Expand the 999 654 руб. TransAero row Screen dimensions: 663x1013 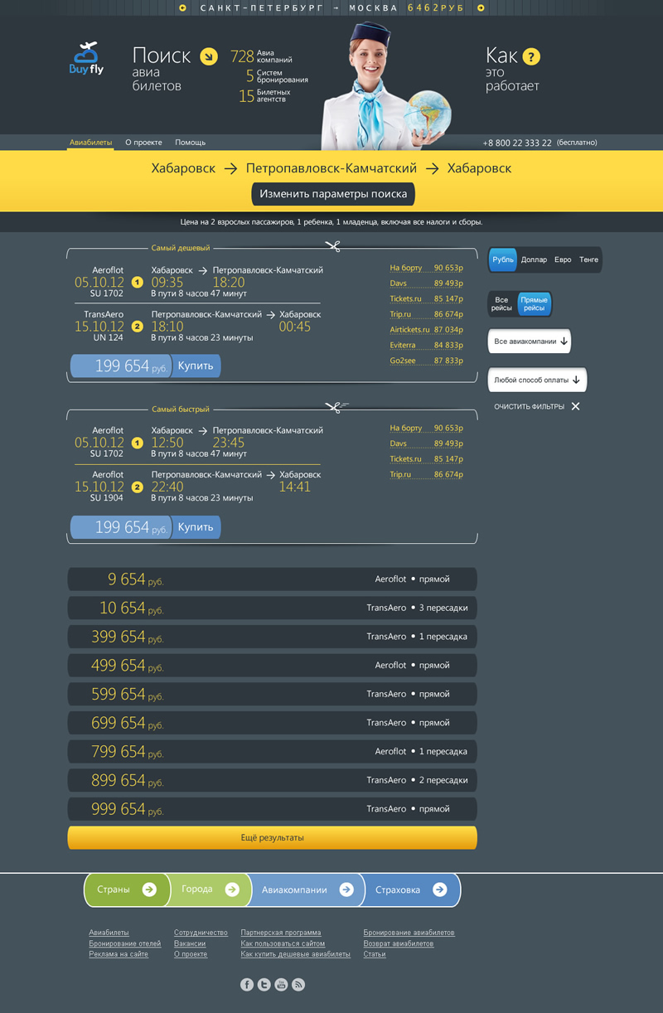point(272,808)
